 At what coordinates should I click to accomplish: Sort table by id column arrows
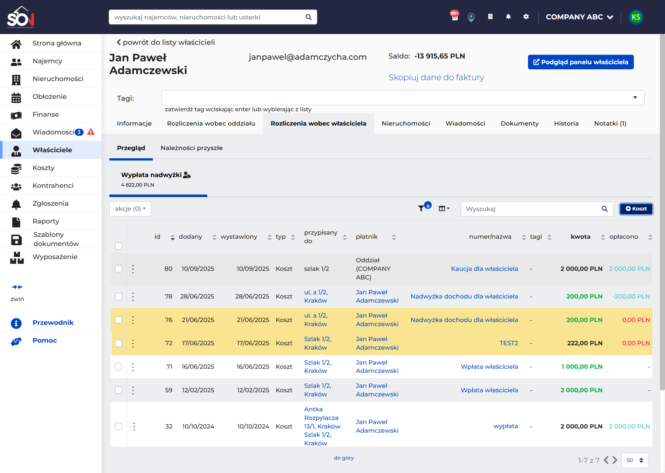[x=173, y=237]
